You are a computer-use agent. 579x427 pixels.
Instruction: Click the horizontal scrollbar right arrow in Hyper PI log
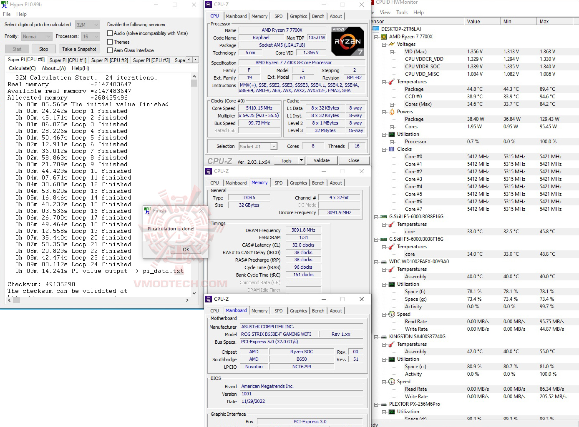[x=187, y=300]
